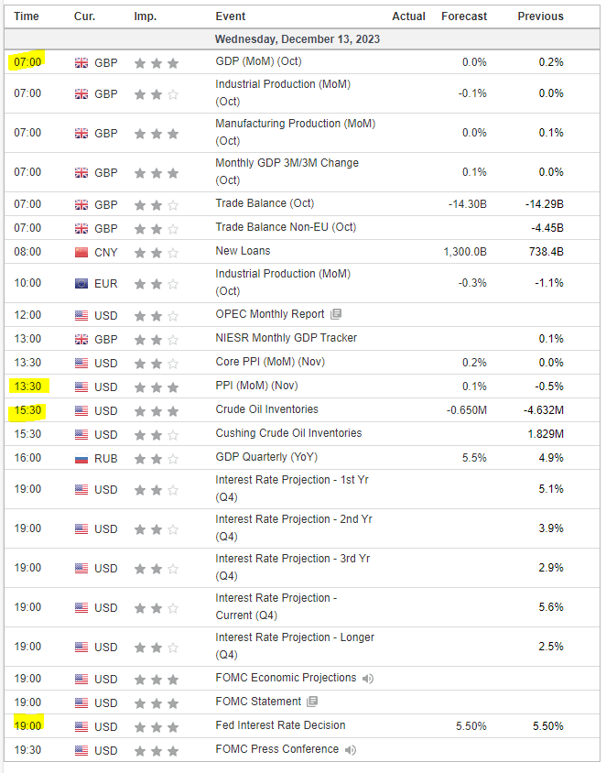Click the US flag on the PPI (MoM) row
The width and height of the screenshot is (606, 773).
coord(81,386)
